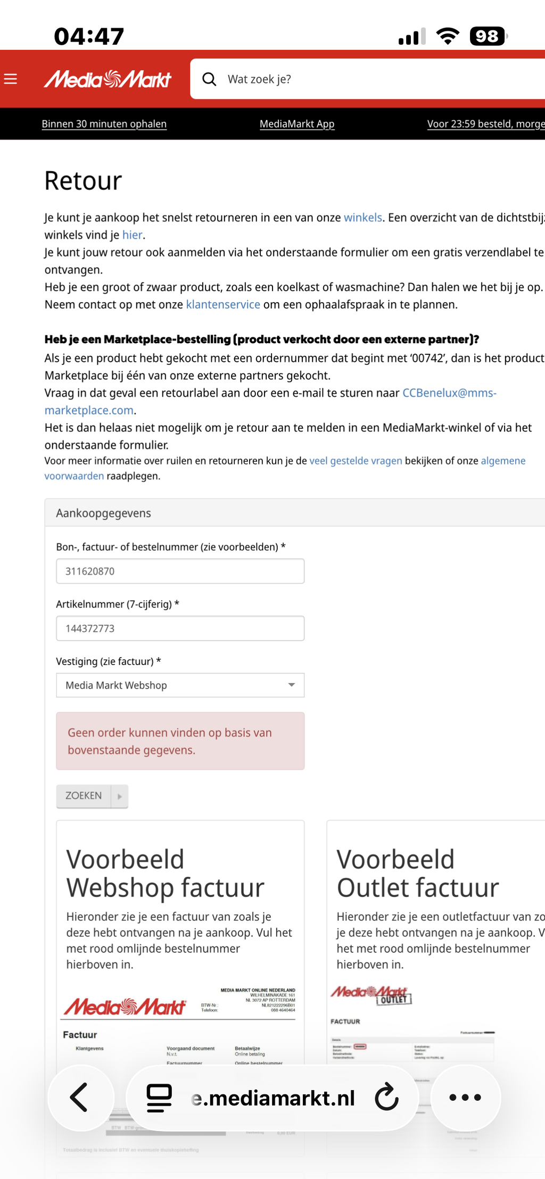This screenshot has width=545, height=1179.
Task: Click the 'winkels' link
Action: coord(363,218)
